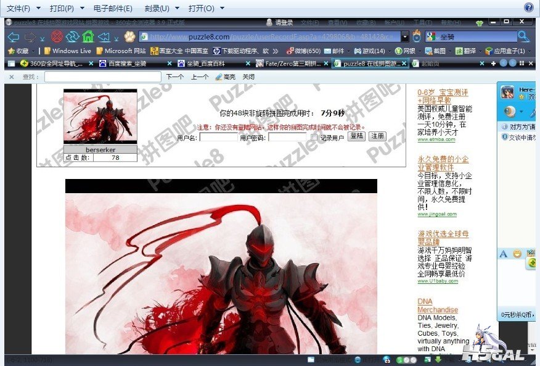Close find bar with the X icon
Viewport: 540px width, 366px height.
pyautogui.click(x=12, y=77)
